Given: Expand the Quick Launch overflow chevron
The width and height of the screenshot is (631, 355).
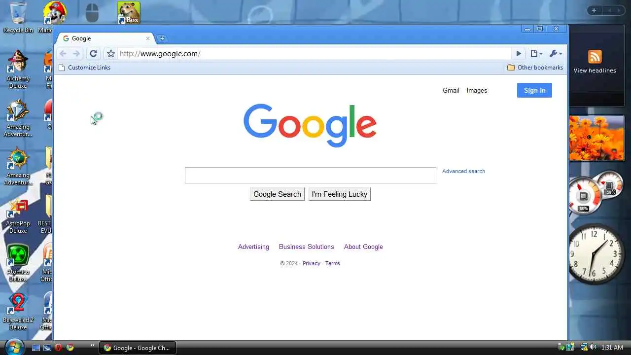Looking at the screenshot, I should tap(92, 346).
